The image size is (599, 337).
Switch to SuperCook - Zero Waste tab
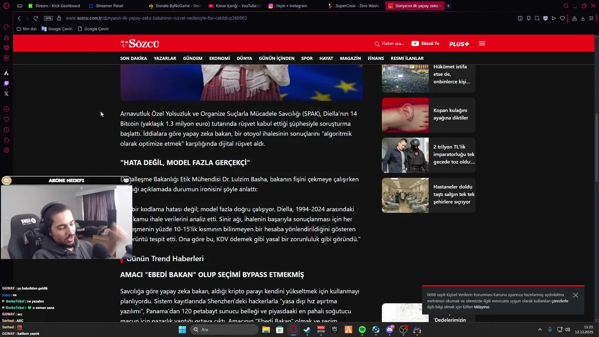(x=354, y=6)
